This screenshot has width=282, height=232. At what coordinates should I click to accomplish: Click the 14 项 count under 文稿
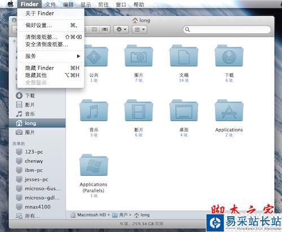coord(184,81)
